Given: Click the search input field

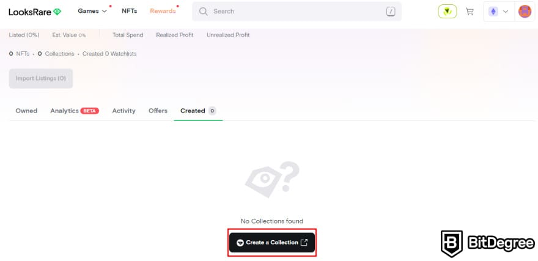Looking at the screenshot, I should (293, 11).
